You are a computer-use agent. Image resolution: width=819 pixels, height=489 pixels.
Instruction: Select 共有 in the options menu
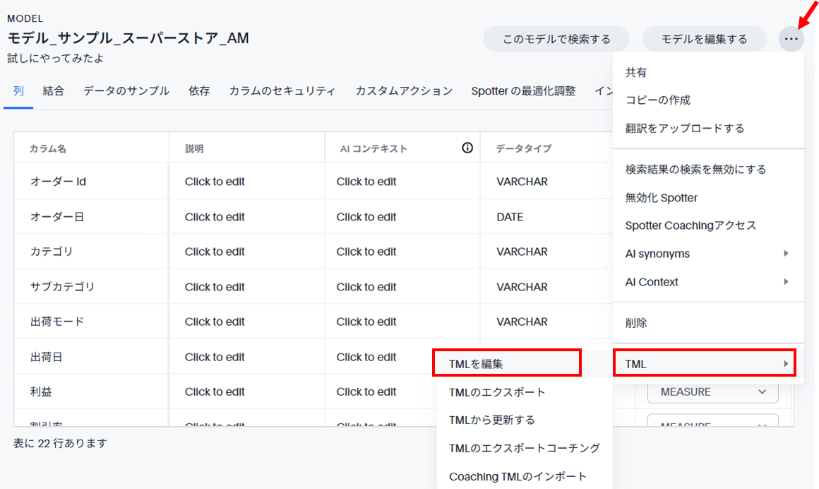coord(636,72)
